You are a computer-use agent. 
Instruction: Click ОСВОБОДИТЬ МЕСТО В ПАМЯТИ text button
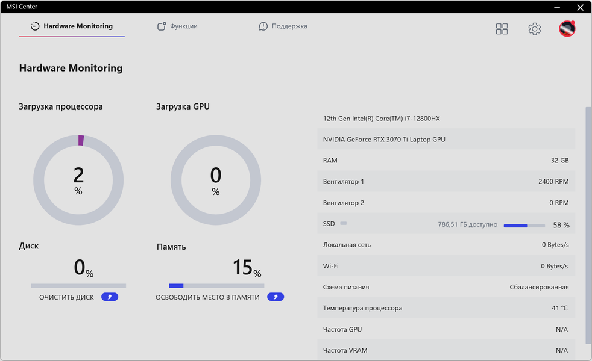tap(207, 297)
